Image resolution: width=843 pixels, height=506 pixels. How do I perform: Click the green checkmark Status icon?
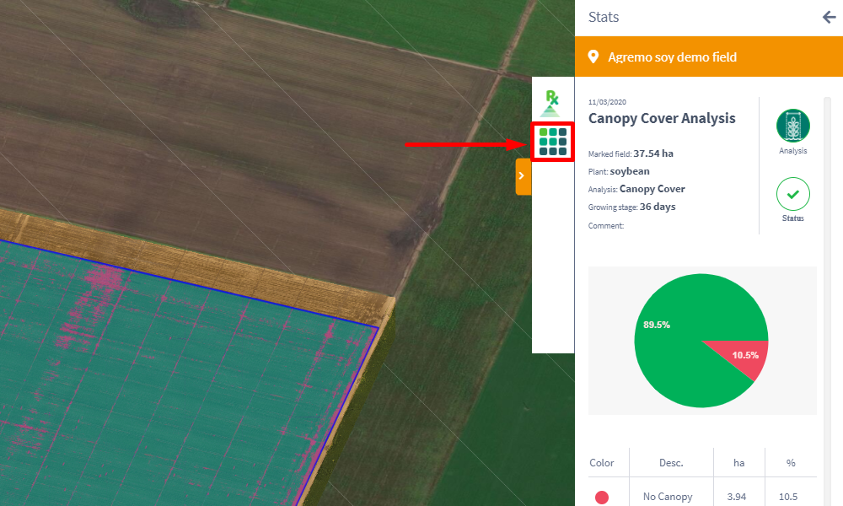792,194
